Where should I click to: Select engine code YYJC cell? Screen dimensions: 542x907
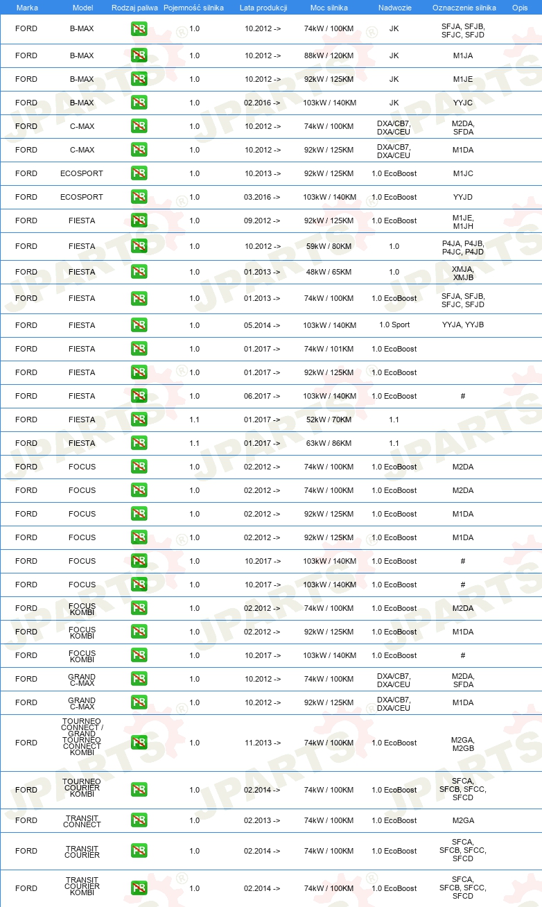click(463, 103)
